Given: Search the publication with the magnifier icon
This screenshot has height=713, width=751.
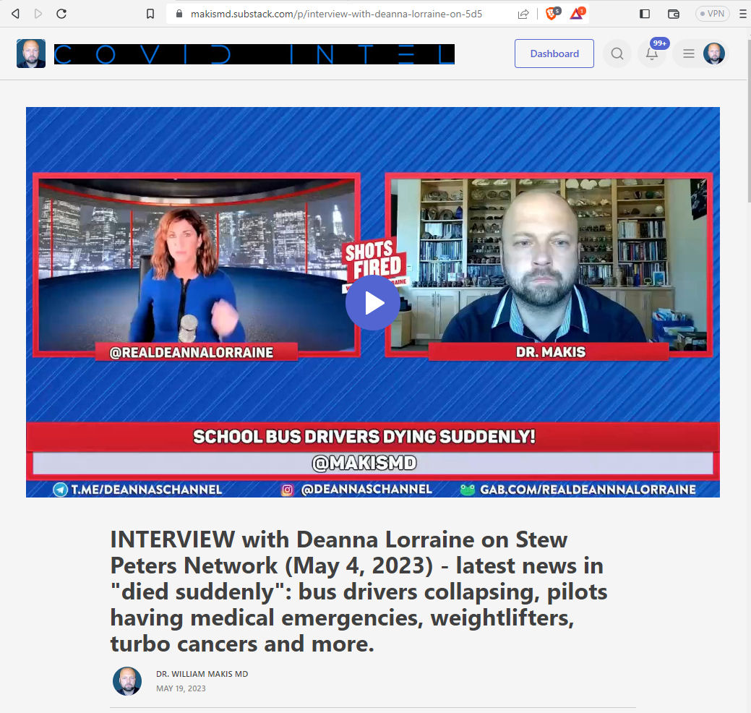Looking at the screenshot, I should pos(617,54).
